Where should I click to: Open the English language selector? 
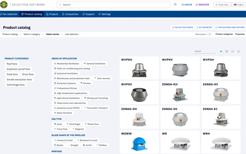(239, 5)
